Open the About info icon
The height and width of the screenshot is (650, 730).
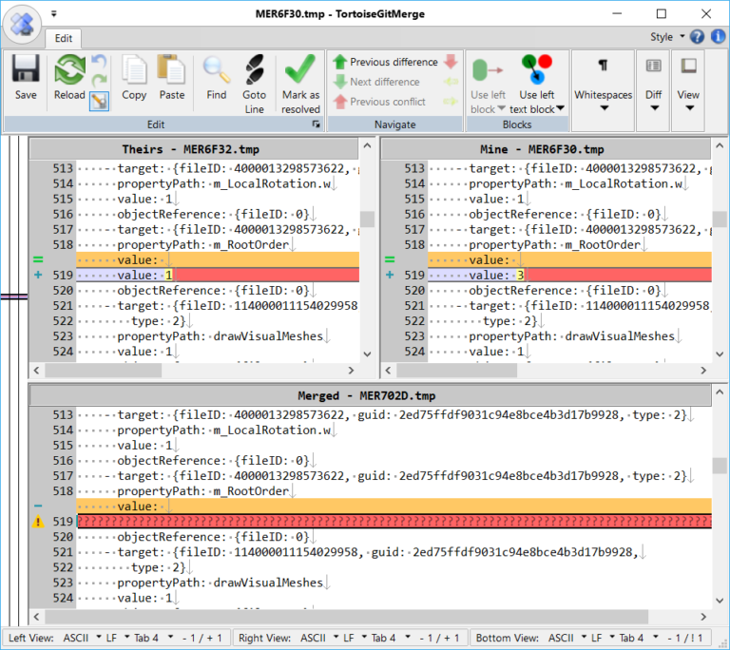click(x=718, y=37)
